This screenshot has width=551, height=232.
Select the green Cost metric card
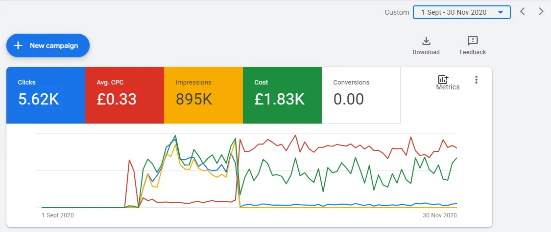pyautogui.click(x=282, y=95)
